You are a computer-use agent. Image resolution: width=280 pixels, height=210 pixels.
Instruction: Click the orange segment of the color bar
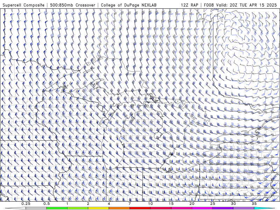click(119, 208)
